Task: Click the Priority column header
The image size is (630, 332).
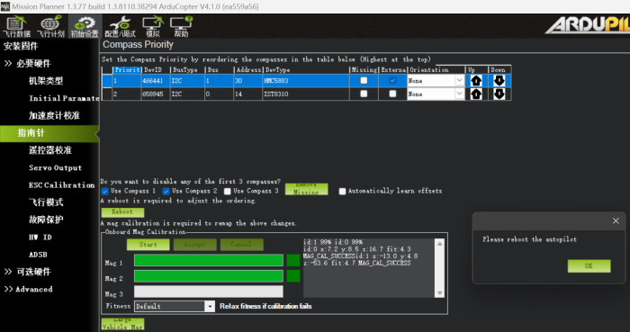Action: tap(127, 70)
